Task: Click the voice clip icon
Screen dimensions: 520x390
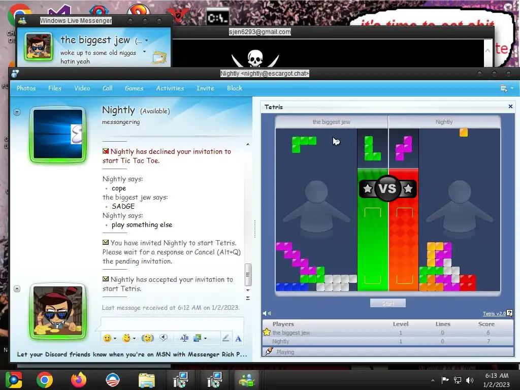Action: [x=164, y=338]
